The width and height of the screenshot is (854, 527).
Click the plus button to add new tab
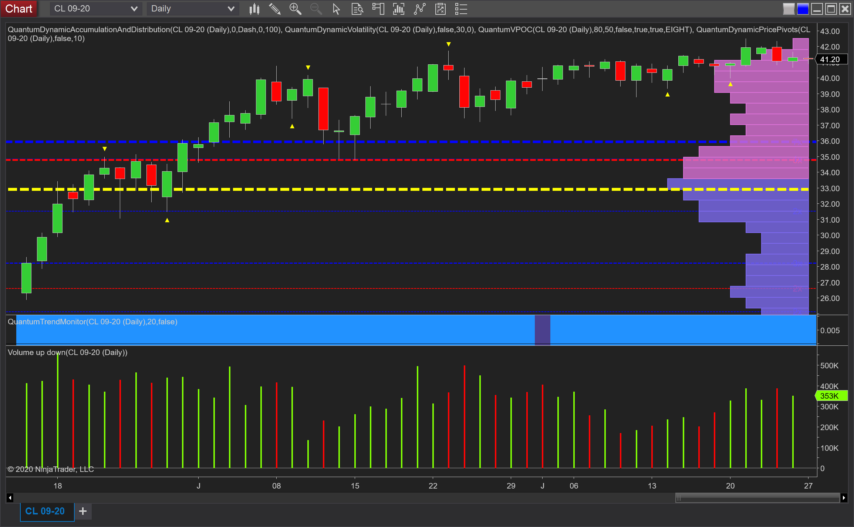tap(82, 511)
